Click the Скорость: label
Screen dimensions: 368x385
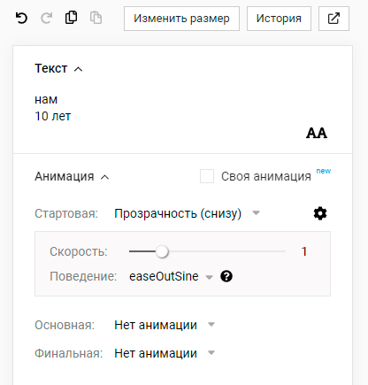coord(79,251)
